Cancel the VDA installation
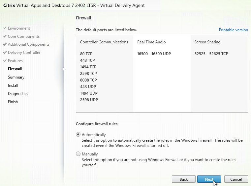The height and width of the screenshot is (186, 251). pos(236,179)
